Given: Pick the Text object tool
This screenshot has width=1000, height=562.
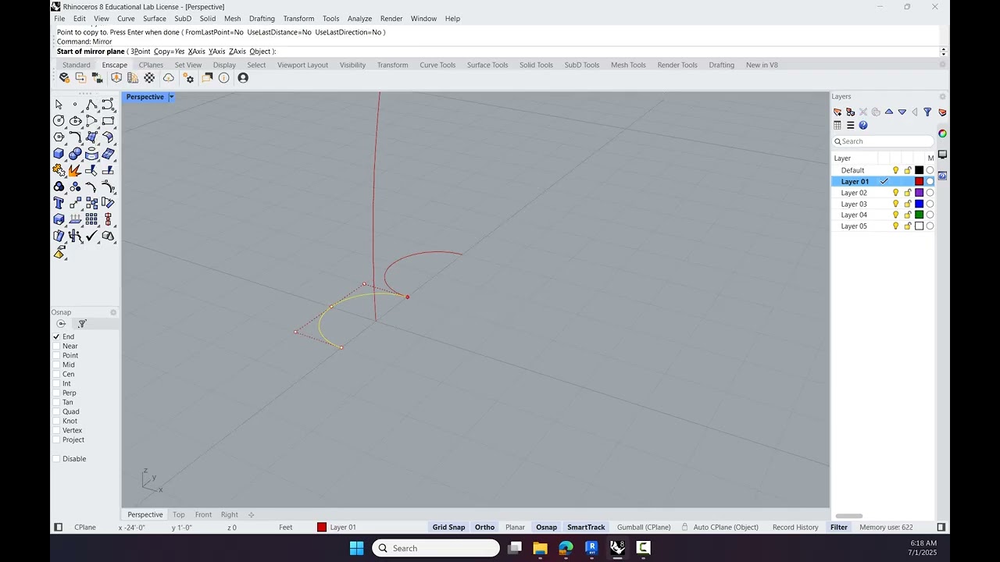Looking at the screenshot, I should [x=59, y=203].
